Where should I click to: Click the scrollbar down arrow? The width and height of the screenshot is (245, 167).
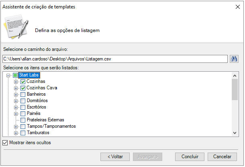(235, 133)
